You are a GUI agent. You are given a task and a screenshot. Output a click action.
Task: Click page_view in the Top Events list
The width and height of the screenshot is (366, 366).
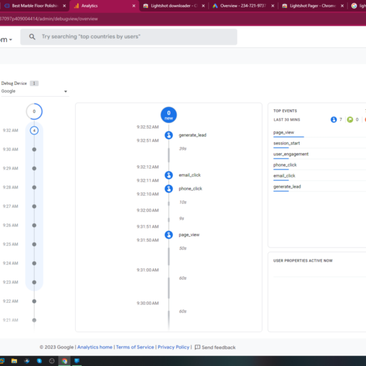[283, 133]
